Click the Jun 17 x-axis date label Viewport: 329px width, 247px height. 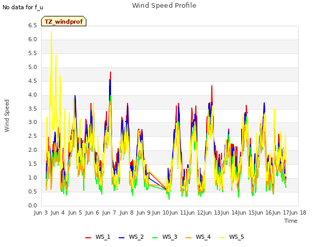click(x=281, y=213)
